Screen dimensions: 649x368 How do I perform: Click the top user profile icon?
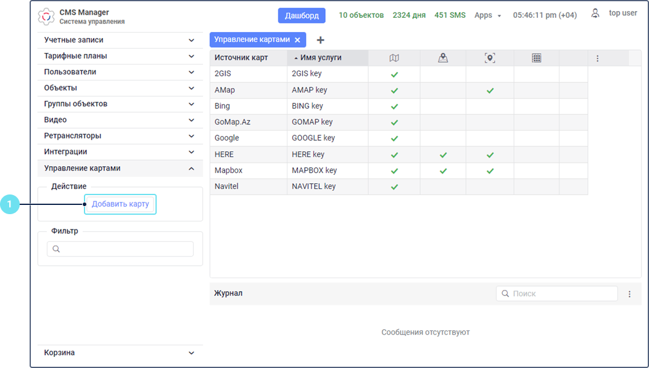pos(595,13)
